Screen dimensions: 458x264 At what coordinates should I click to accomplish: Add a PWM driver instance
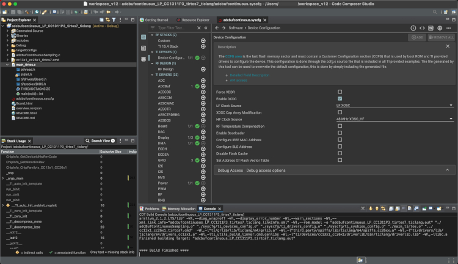click(203, 189)
